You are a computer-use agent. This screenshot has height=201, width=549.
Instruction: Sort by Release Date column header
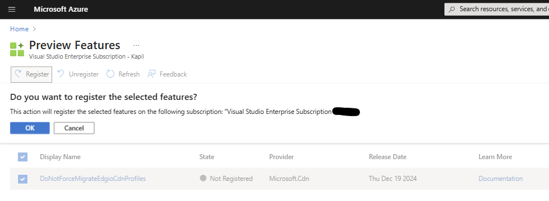[387, 157]
